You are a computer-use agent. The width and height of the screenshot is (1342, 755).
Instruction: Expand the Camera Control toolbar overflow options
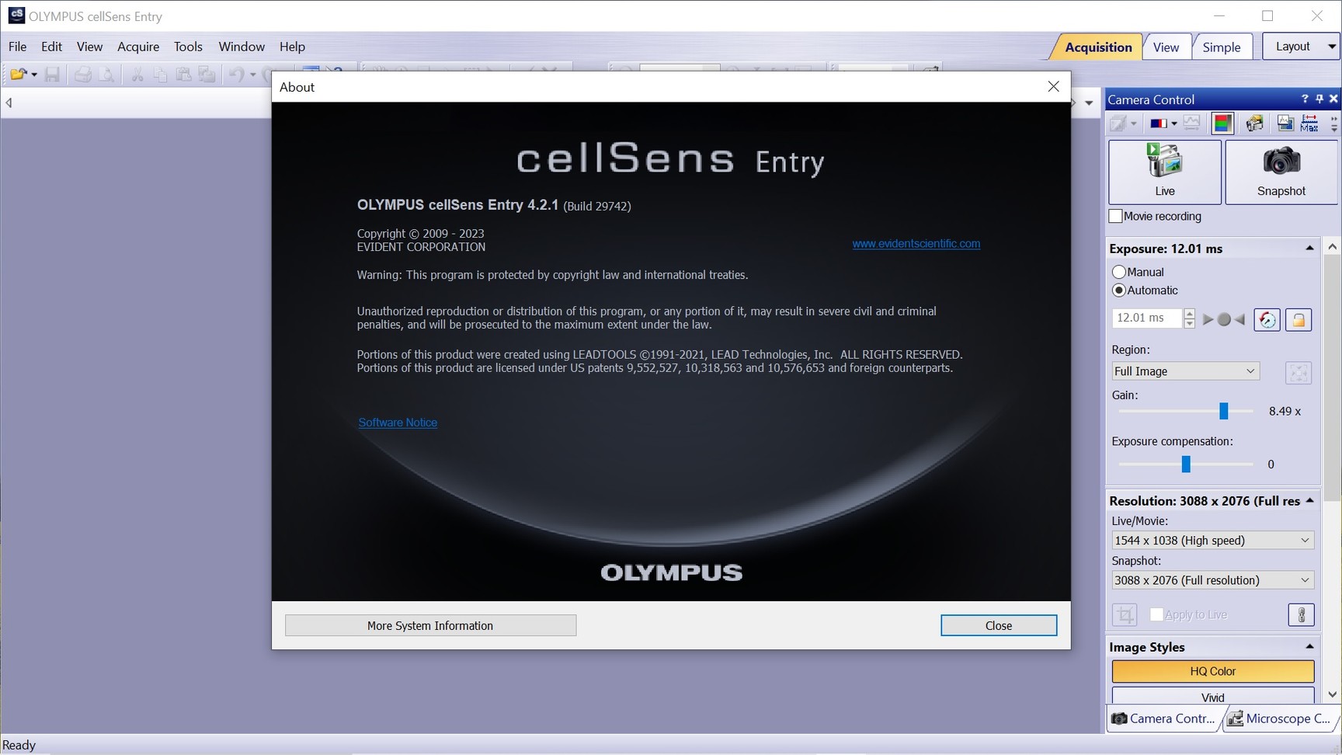tap(1333, 124)
